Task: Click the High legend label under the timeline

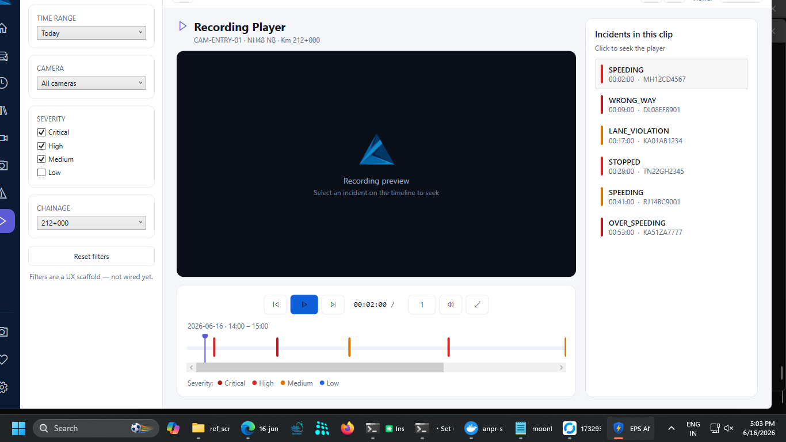Action: pos(266,383)
